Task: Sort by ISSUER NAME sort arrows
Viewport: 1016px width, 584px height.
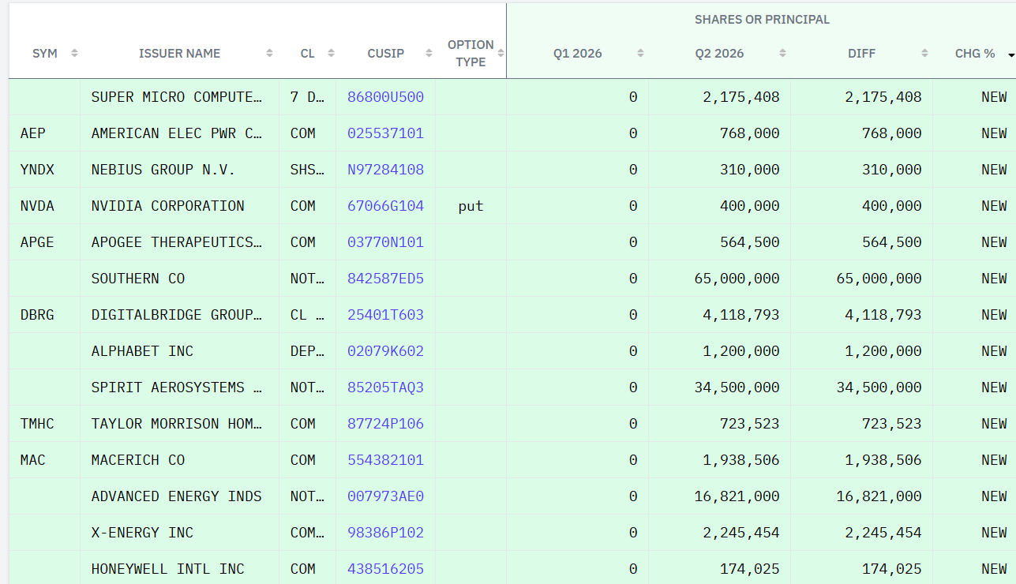Action: 269,54
